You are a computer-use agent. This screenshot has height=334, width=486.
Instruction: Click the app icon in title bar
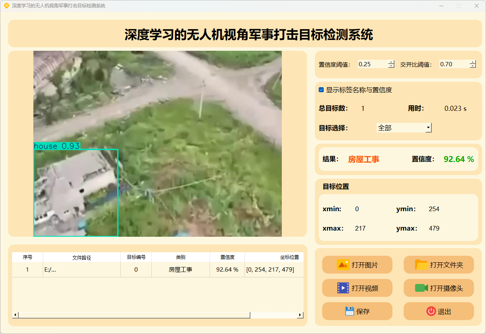coord(6,6)
